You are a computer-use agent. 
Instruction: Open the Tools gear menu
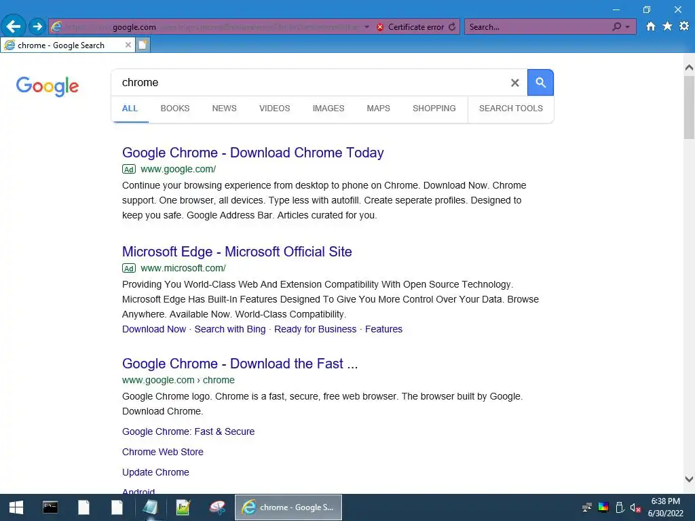point(684,26)
